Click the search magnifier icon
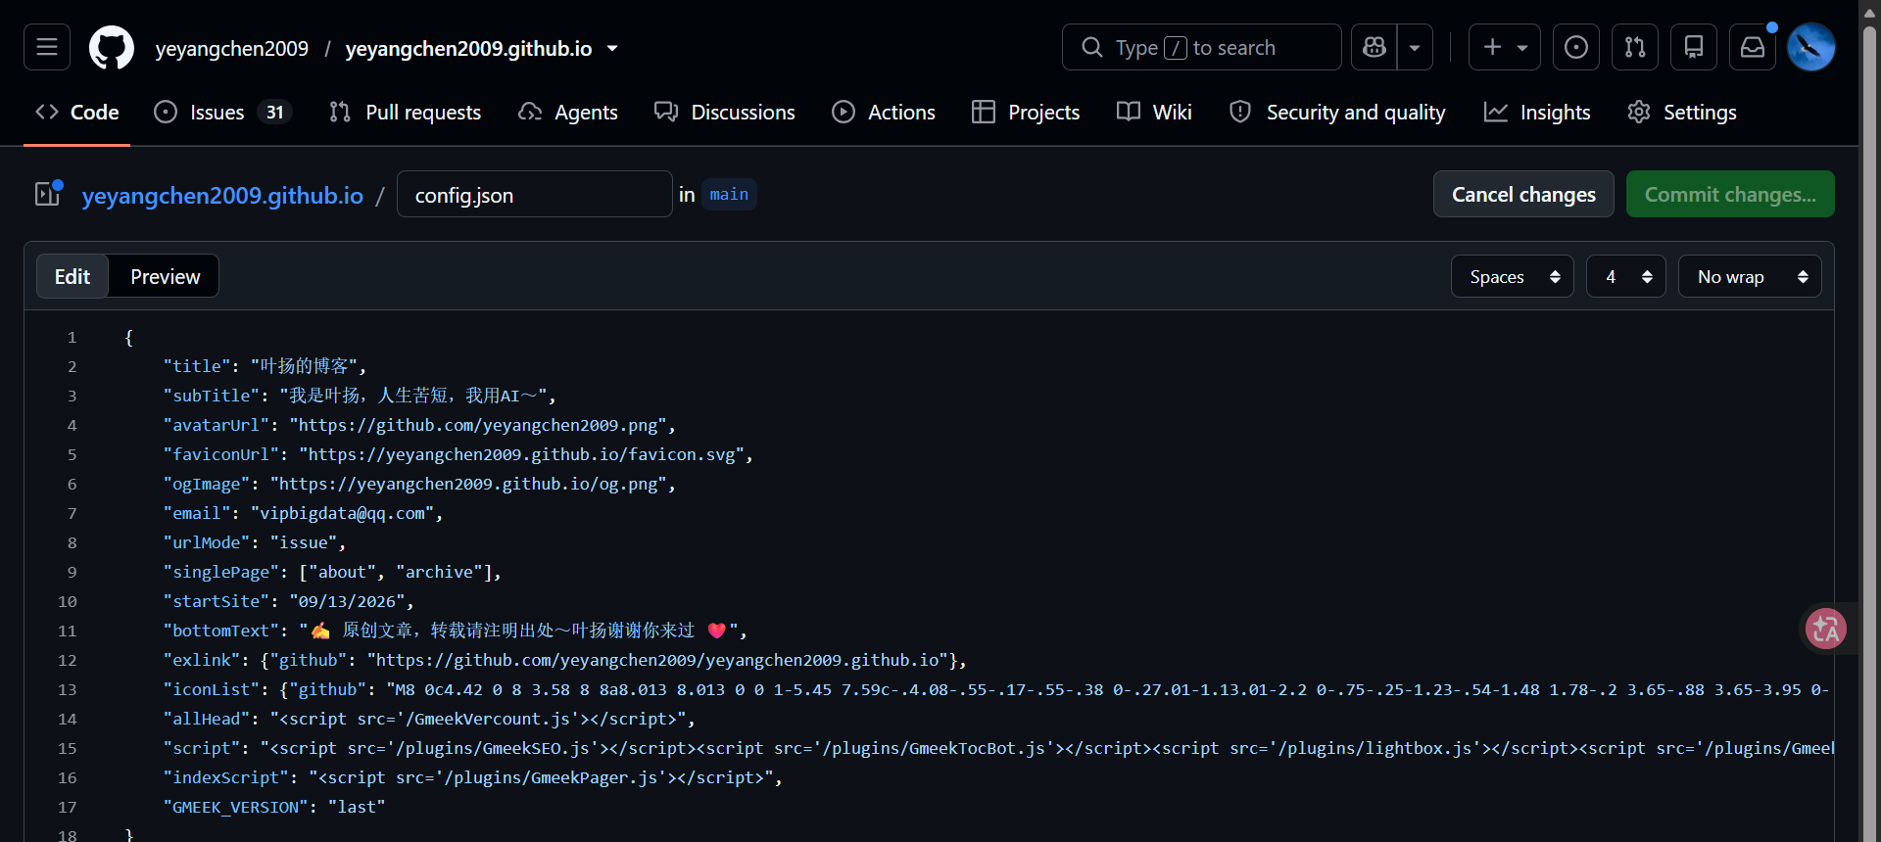 pyautogui.click(x=1091, y=47)
